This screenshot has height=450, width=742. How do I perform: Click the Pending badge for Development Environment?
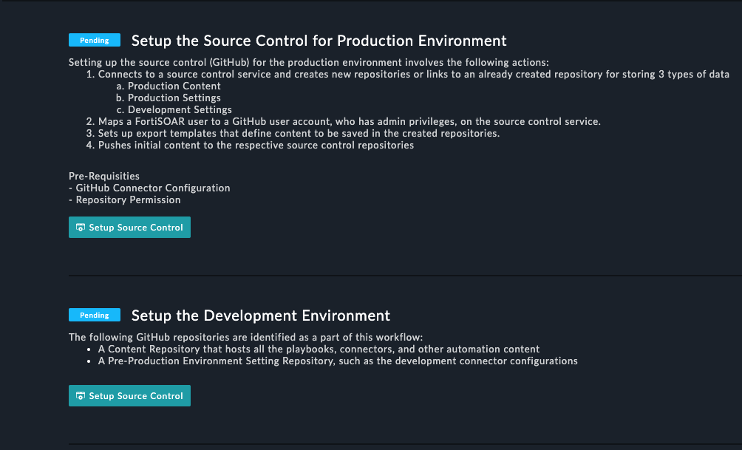click(x=94, y=316)
